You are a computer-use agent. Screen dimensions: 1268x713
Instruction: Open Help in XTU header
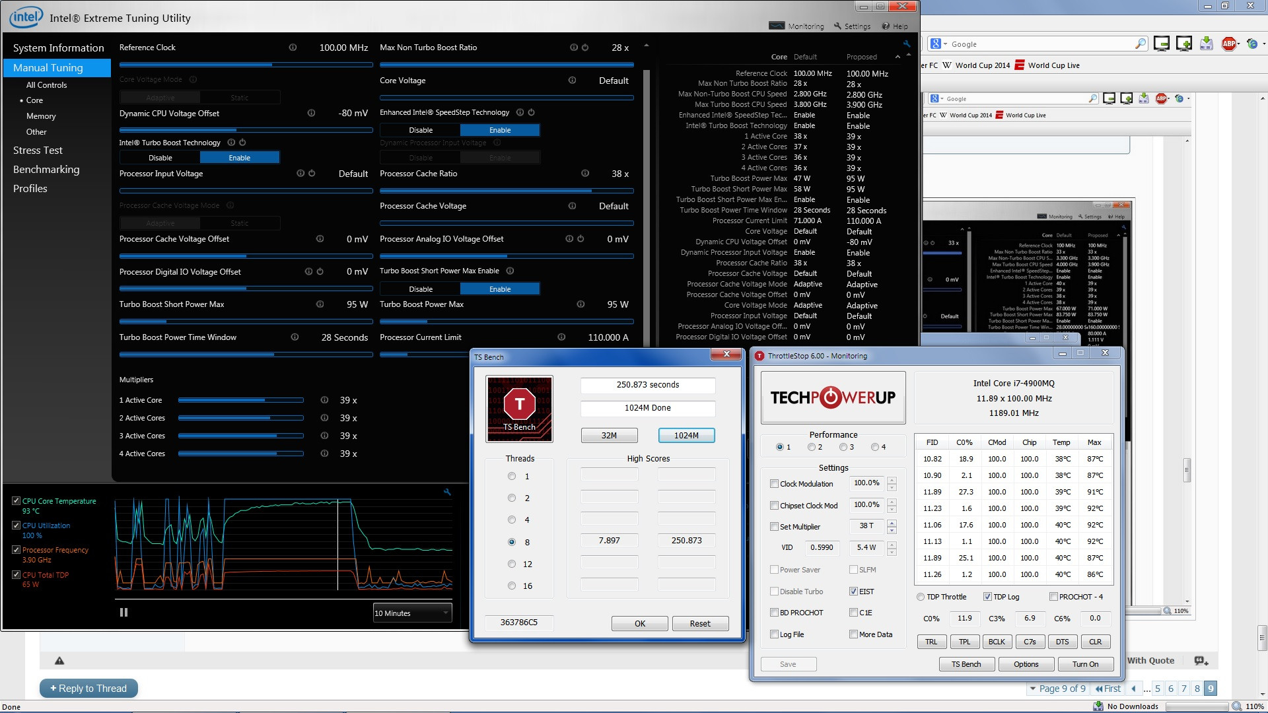(x=895, y=26)
